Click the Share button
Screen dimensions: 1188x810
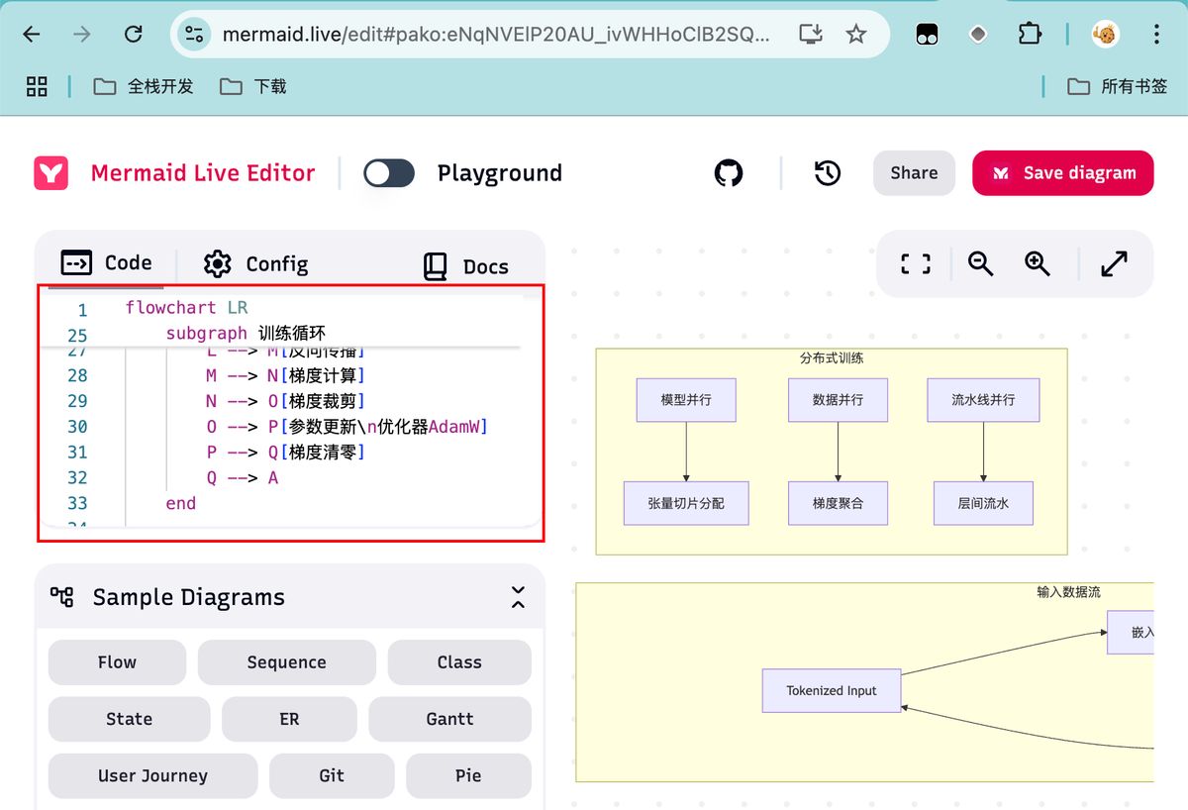[x=913, y=173]
